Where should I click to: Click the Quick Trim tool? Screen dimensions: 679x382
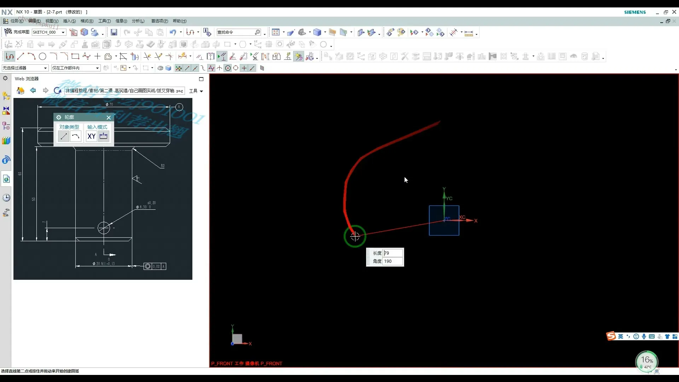click(147, 57)
